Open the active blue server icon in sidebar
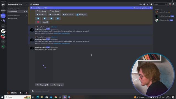The height and width of the screenshot is (99, 176). (x=3, y=16)
